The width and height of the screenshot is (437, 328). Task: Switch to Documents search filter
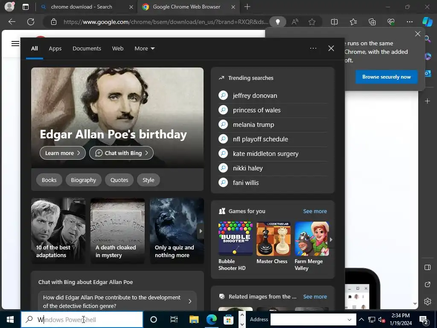click(87, 49)
